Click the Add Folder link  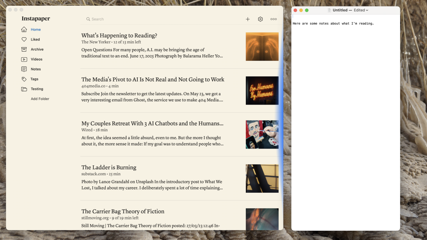point(40,99)
